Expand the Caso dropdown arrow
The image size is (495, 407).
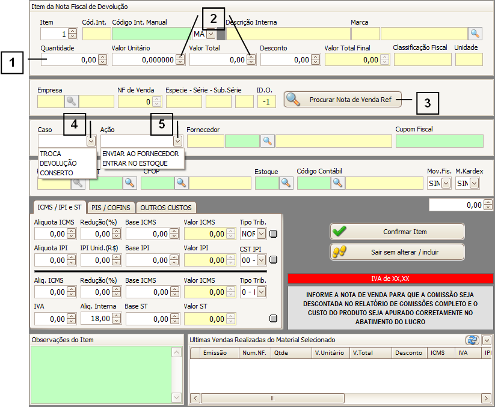91,141
